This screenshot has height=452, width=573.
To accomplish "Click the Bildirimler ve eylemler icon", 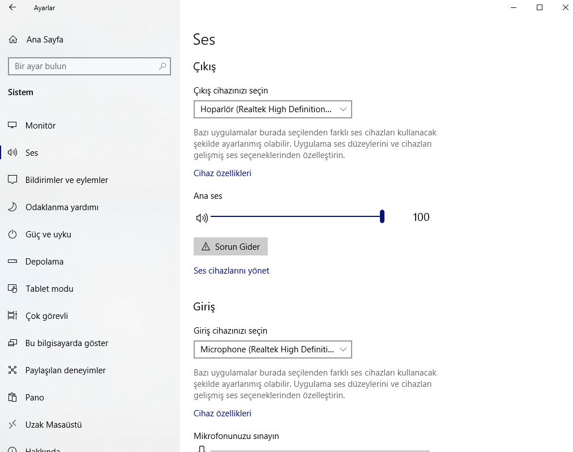I will tap(12, 180).
